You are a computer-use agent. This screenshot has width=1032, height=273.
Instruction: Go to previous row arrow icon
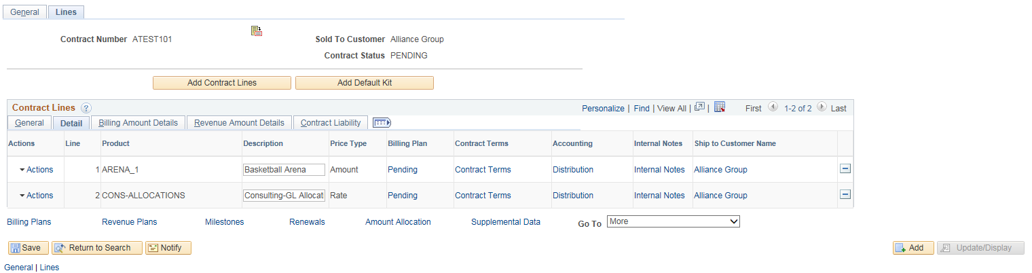(x=773, y=107)
